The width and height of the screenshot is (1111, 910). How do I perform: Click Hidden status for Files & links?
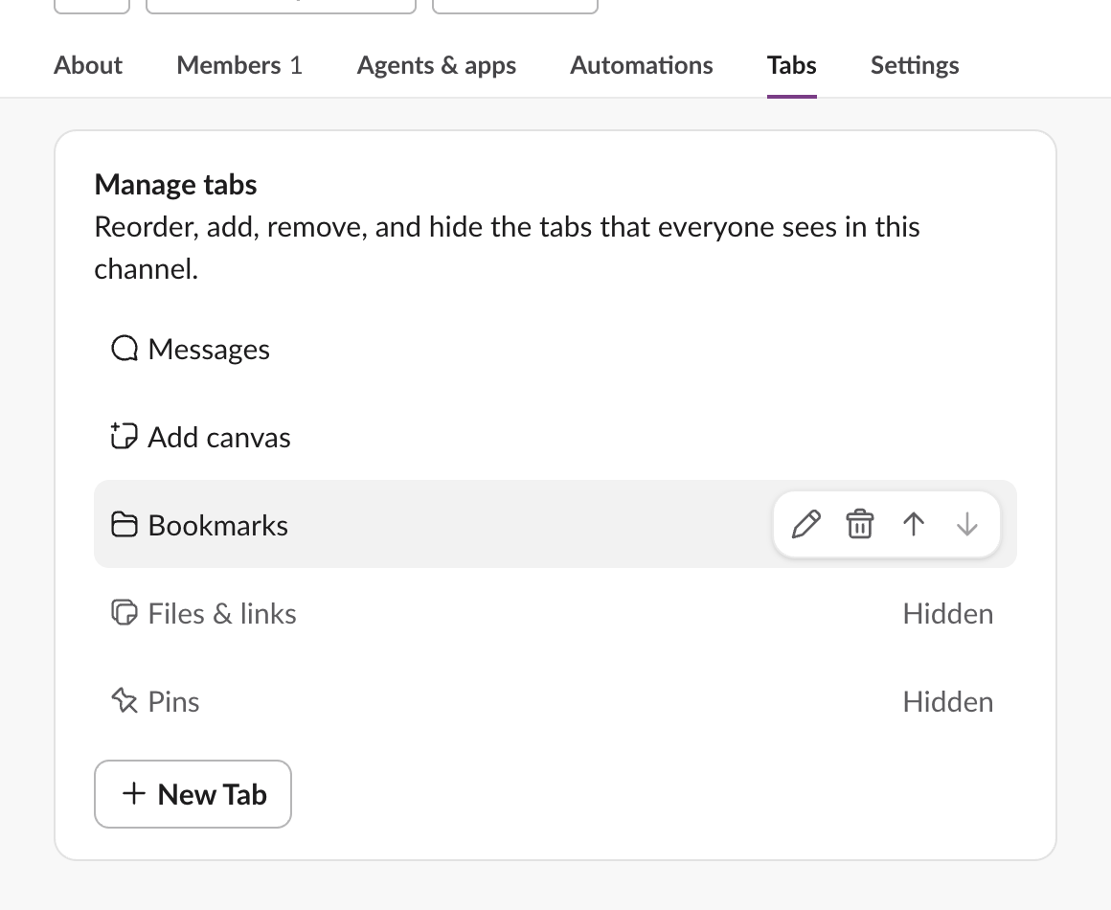(948, 614)
